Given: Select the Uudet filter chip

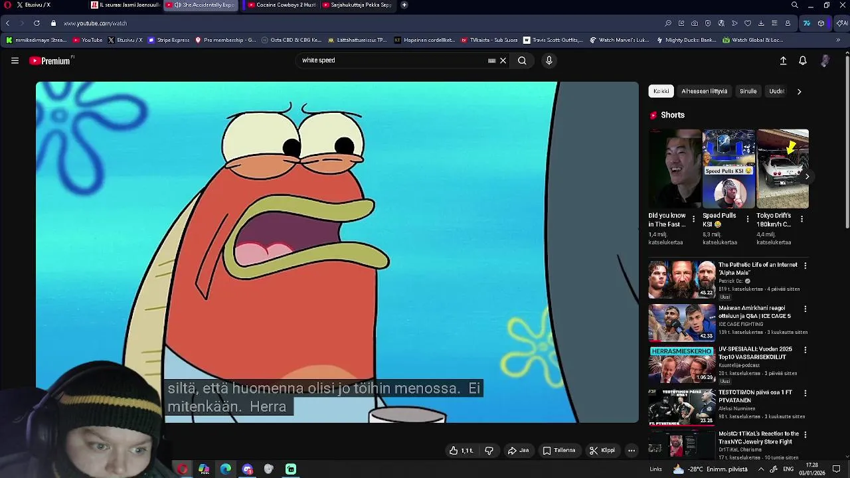Looking at the screenshot, I should point(776,91).
